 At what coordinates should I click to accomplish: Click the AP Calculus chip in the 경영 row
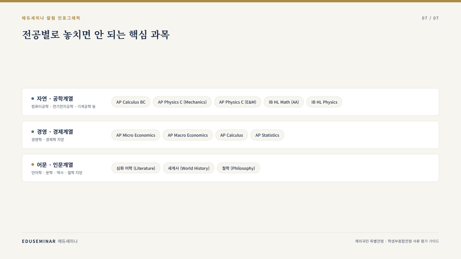(232, 135)
